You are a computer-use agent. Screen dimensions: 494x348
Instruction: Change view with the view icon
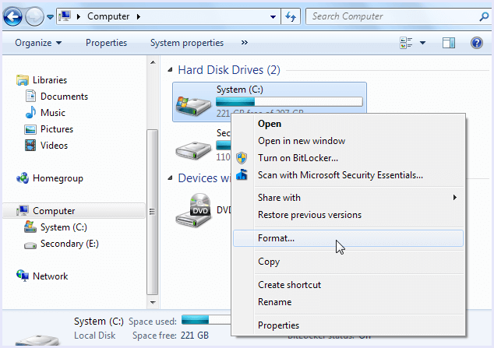(x=406, y=43)
